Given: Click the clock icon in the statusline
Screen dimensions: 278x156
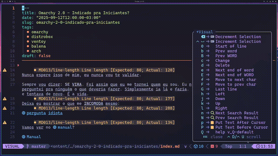Looking at the screenshot, I should click(258, 146).
